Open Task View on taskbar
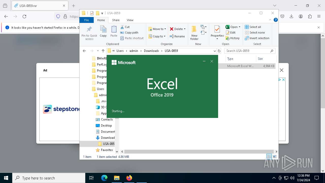Screen dimensions: 325x183 pyautogui.click(x=91, y=178)
